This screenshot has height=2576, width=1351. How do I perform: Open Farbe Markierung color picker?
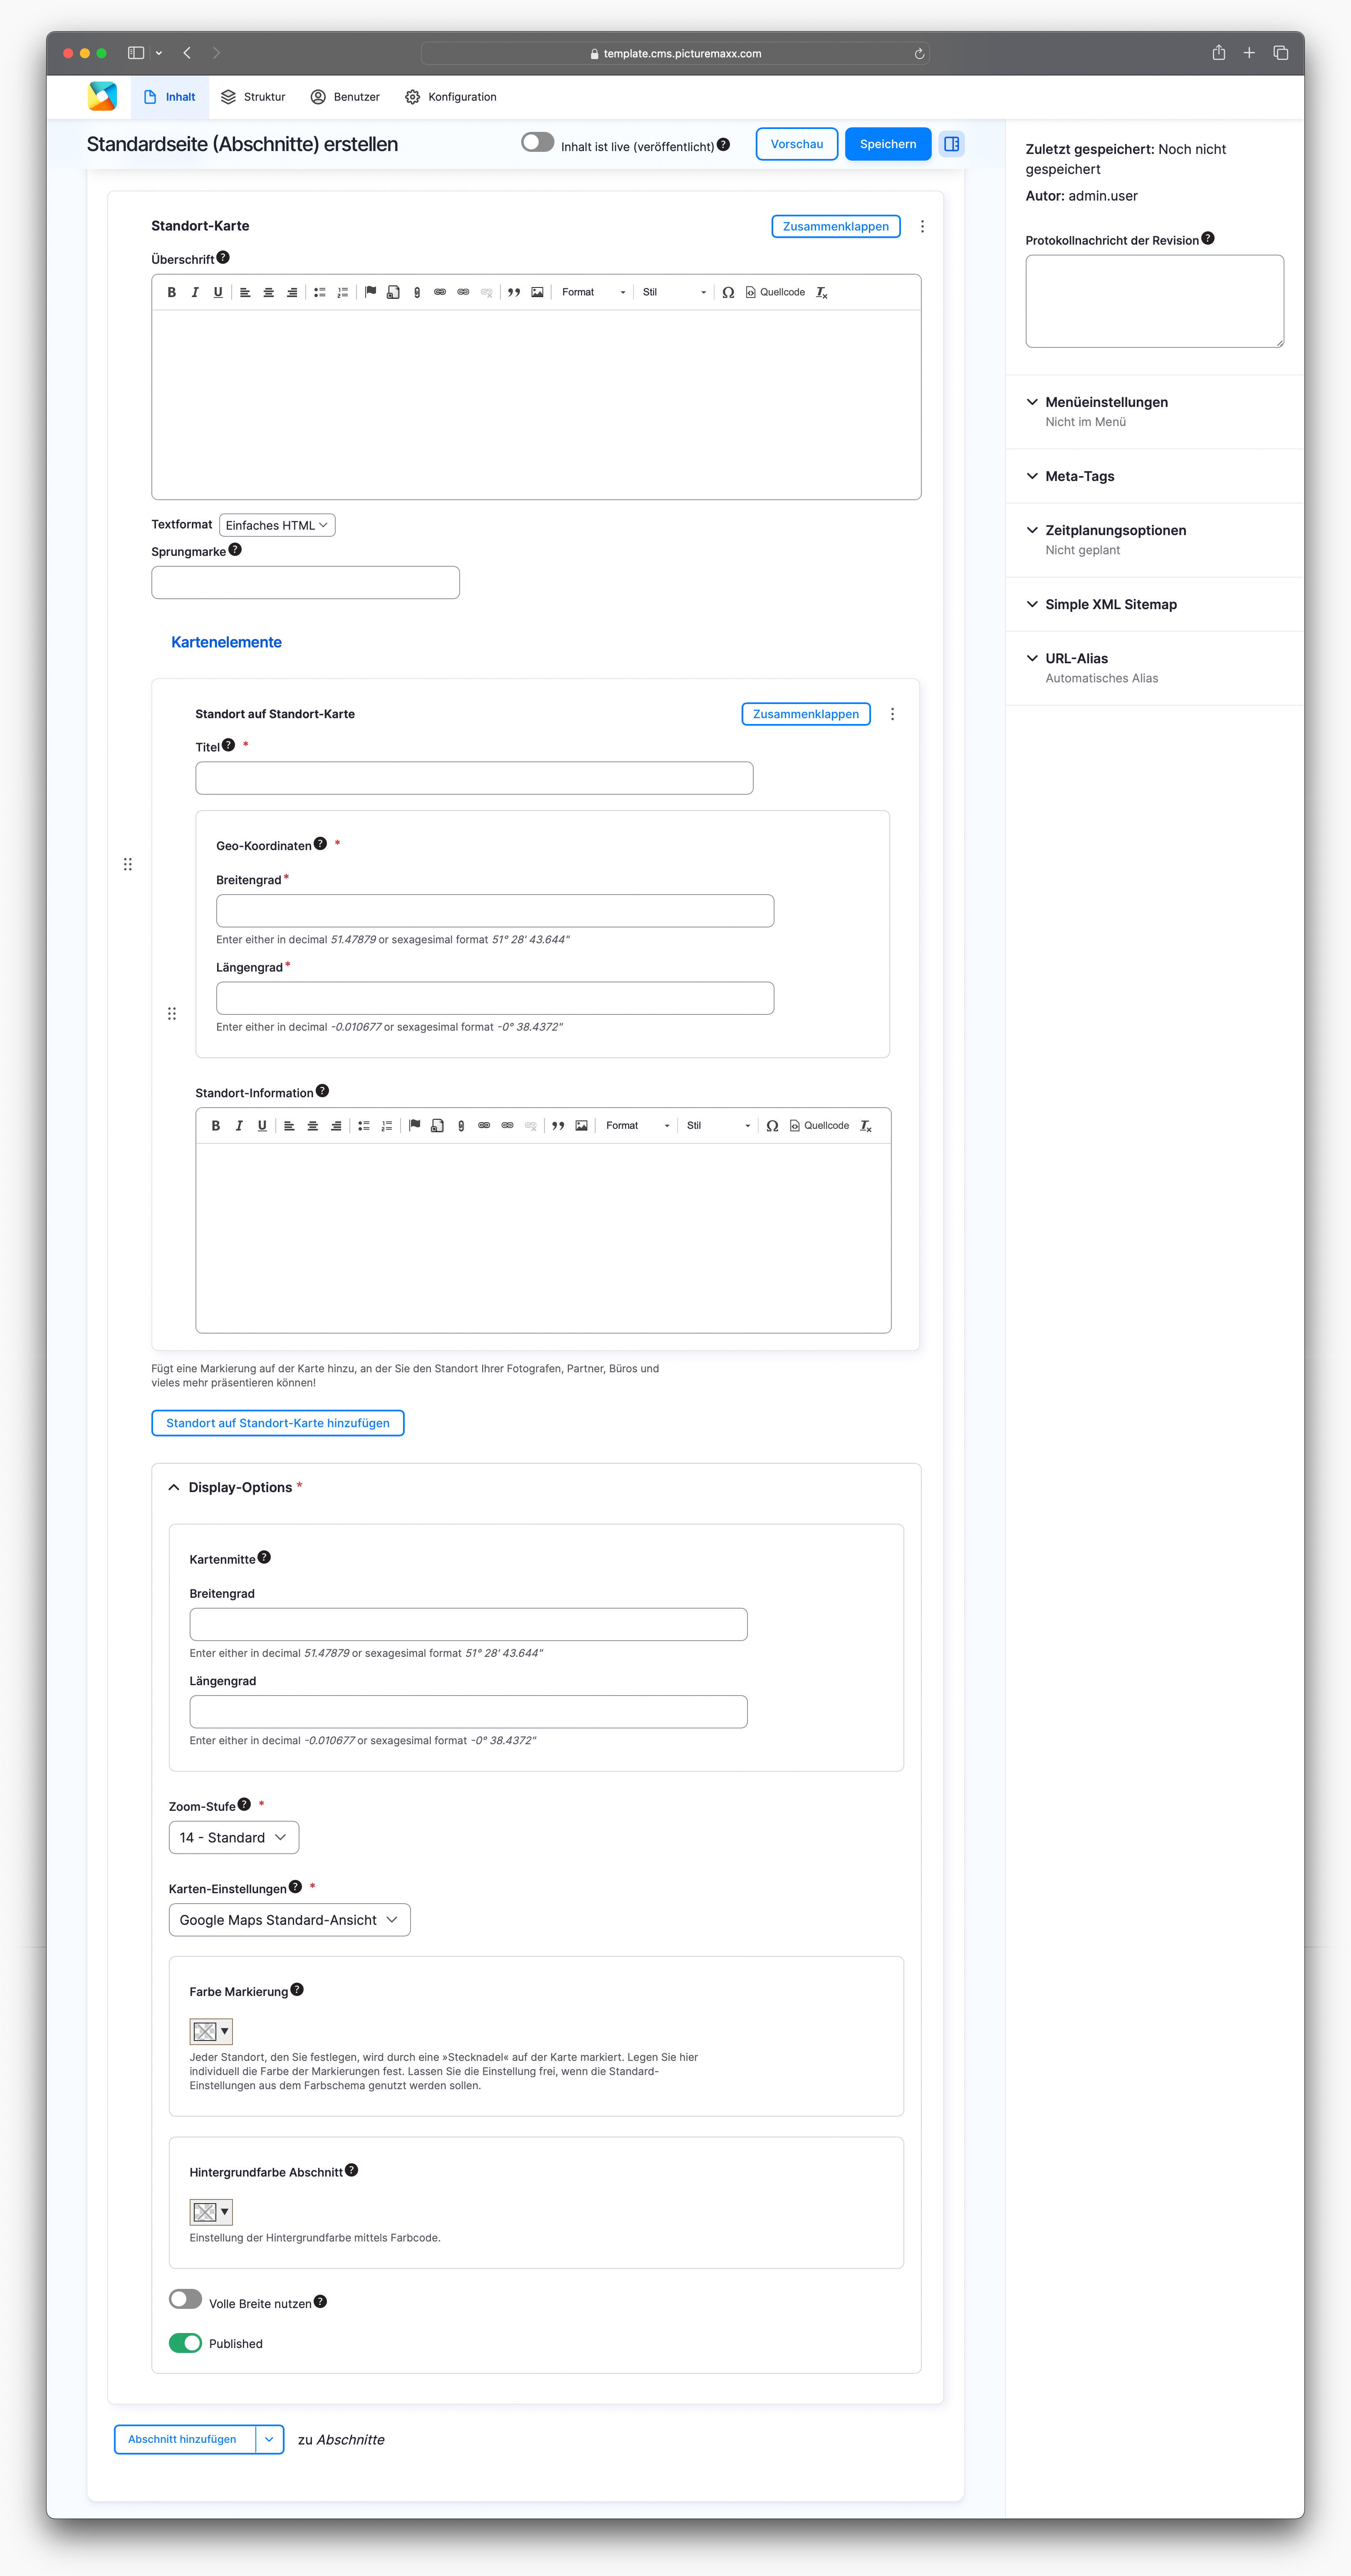pos(211,2031)
